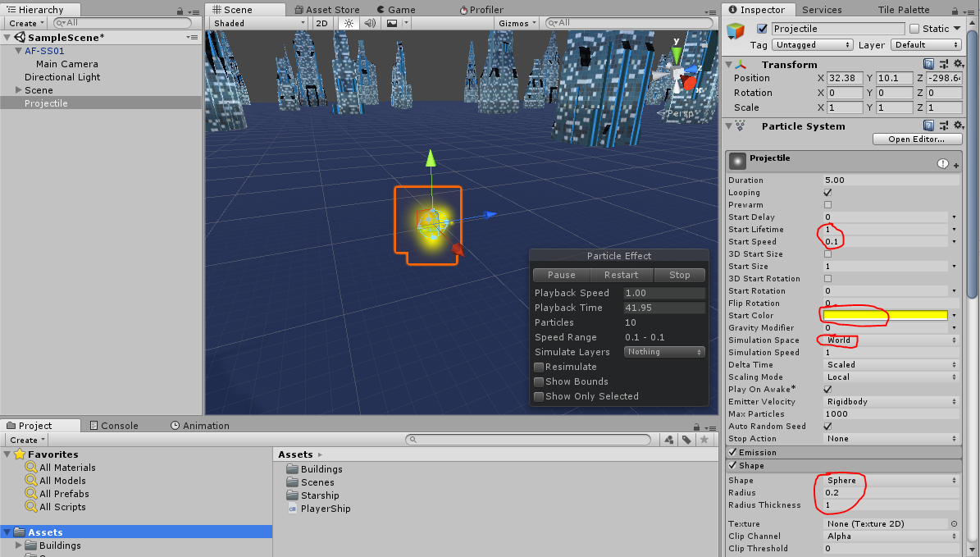980x557 pixels.
Task: Toggle the Static checkbox
Action: click(x=914, y=29)
